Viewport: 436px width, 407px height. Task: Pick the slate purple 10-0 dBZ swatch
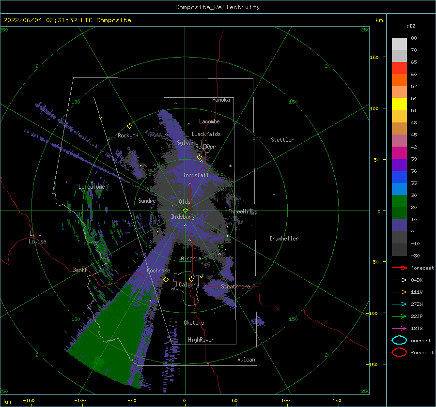coord(399,225)
